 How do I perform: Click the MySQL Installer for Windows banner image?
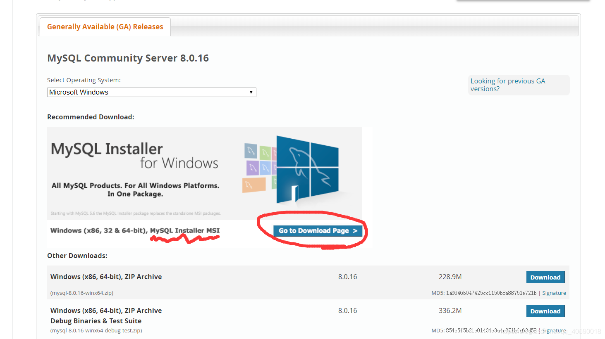pos(204,173)
